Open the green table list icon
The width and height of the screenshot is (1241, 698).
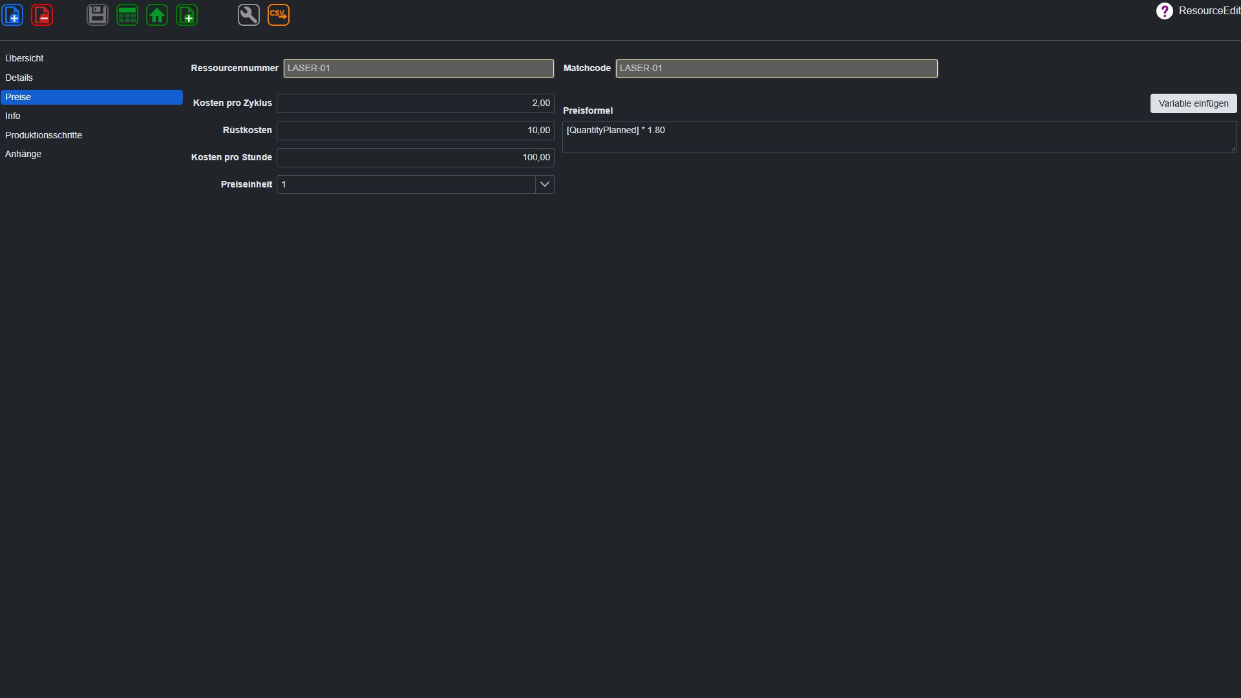127,15
